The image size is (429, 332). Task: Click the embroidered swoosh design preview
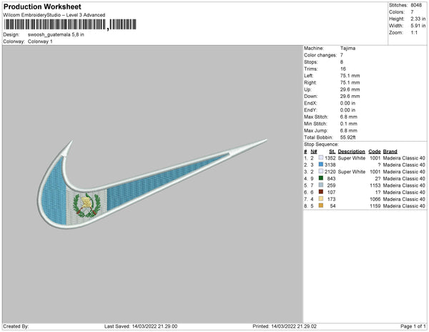tap(152, 184)
